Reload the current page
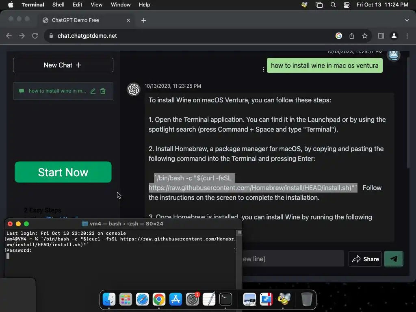The width and height of the screenshot is (416, 312). (x=35, y=36)
